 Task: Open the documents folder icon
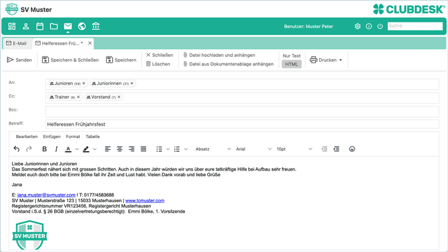pyautogui.click(x=54, y=26)
